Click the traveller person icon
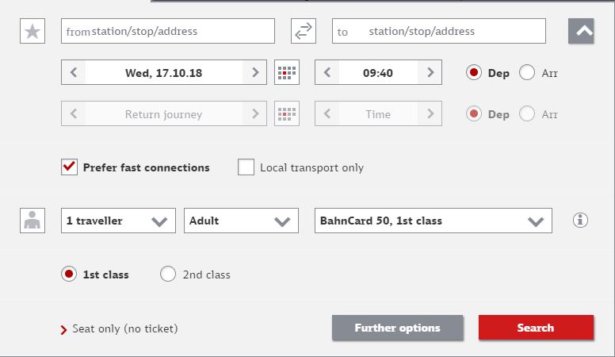Viewport: 615px width, 357px height. 32,221
